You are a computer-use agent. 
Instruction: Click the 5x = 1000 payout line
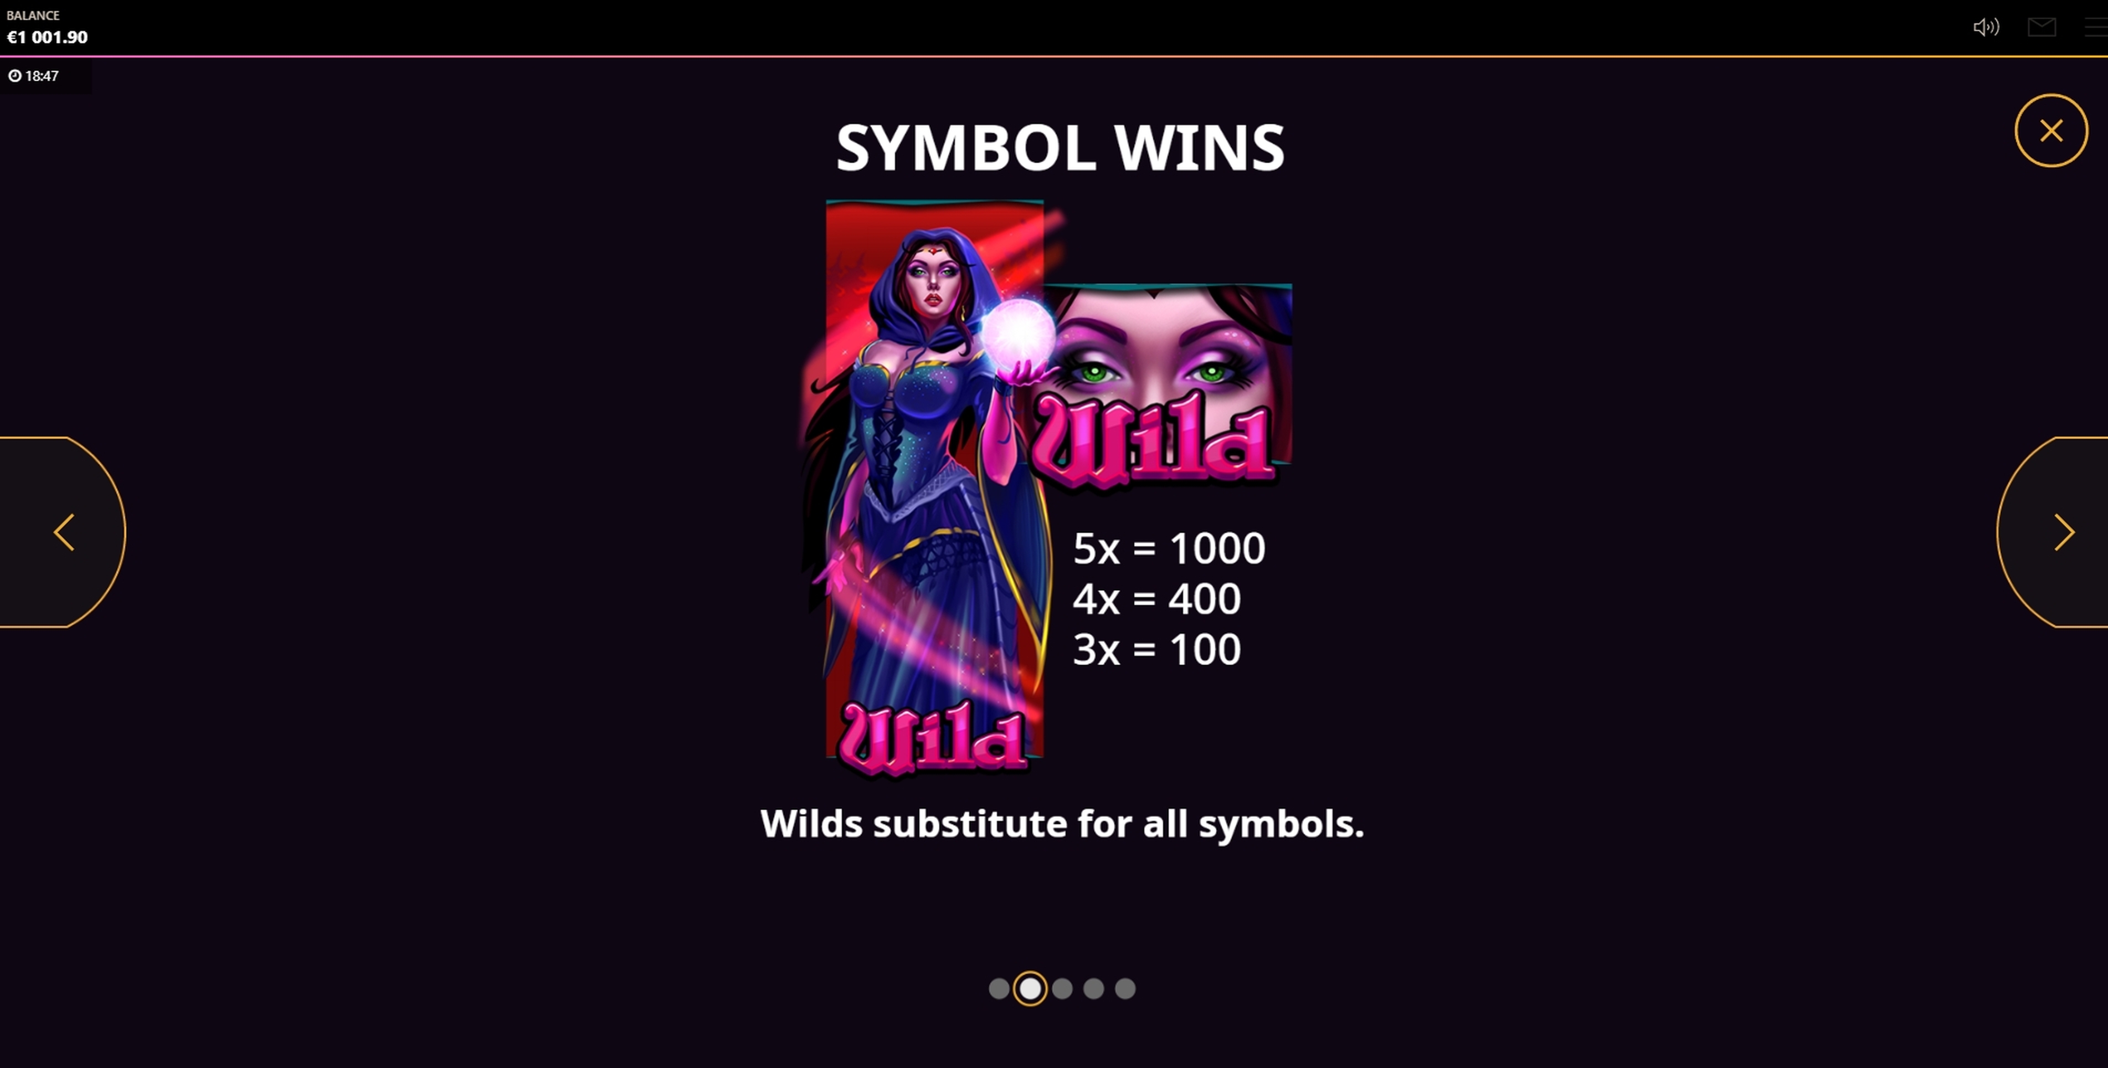coord(1169,548)
